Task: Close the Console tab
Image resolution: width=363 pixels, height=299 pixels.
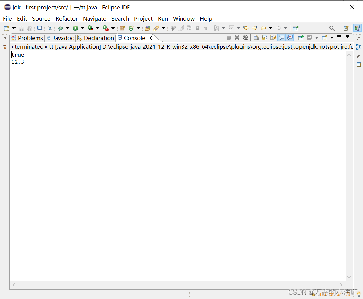Action: (x=150, y=38)
